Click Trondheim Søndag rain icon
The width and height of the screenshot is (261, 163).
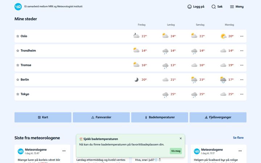click(194, 51)
